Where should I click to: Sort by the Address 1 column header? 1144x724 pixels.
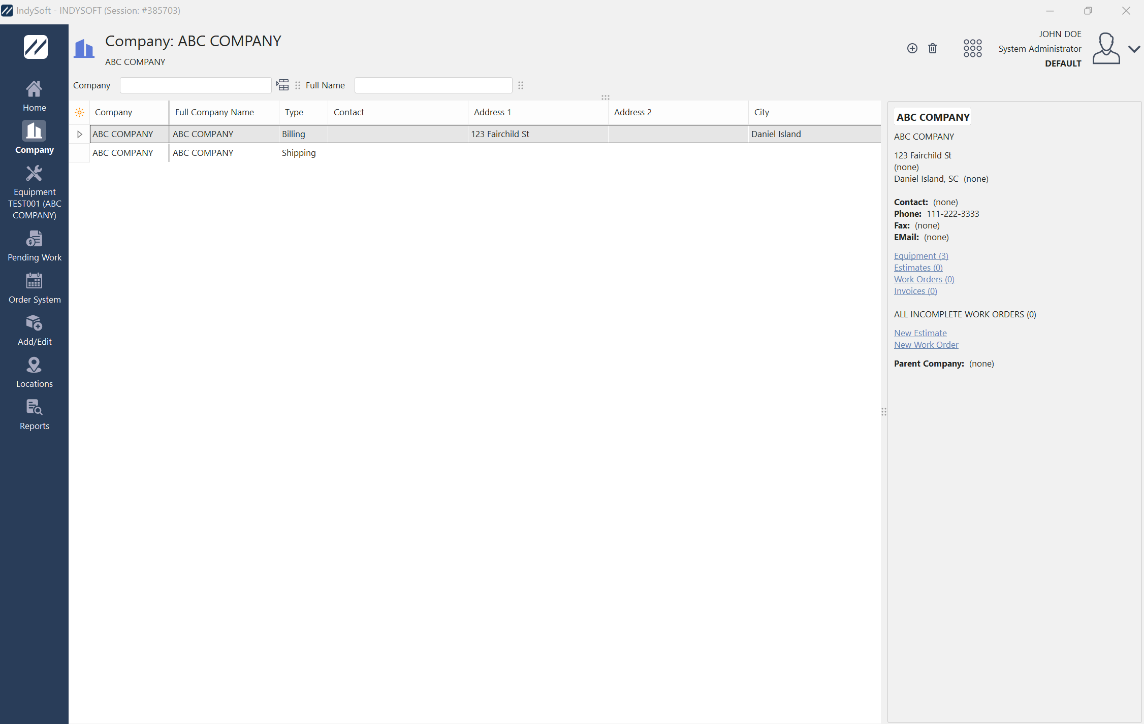pos(538,112)
